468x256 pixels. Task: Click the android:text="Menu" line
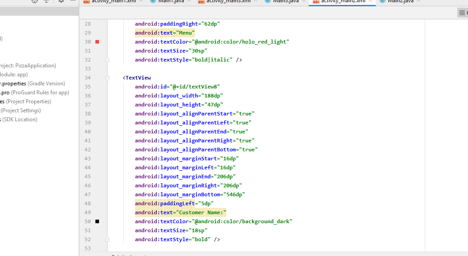[165, 33]
